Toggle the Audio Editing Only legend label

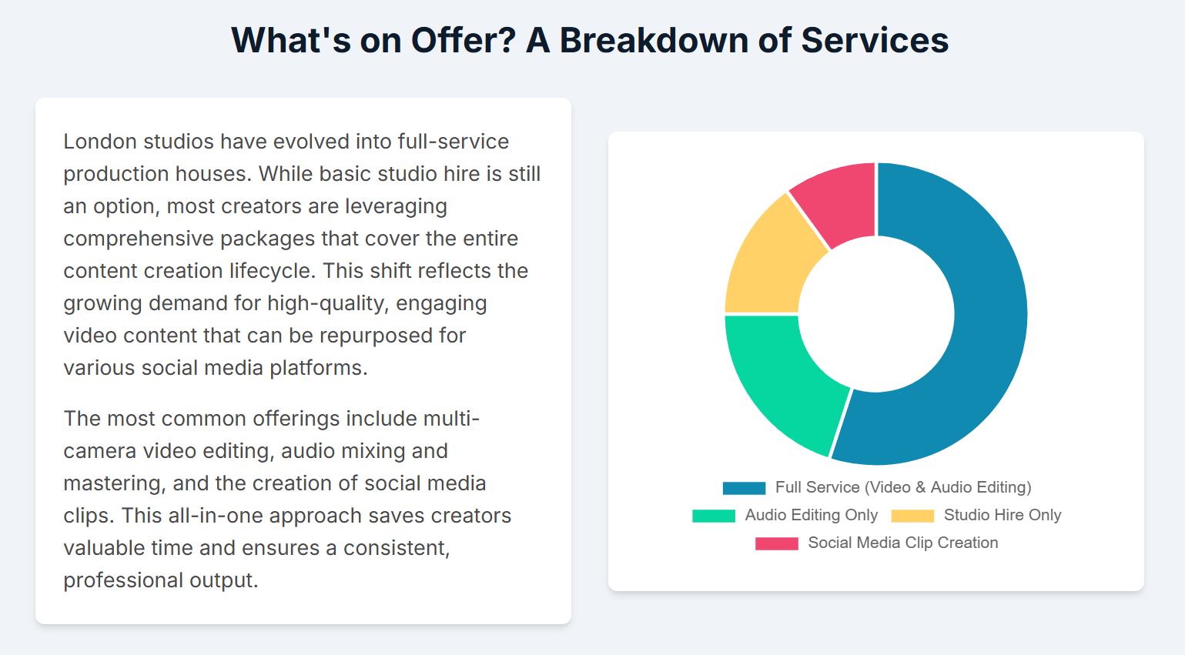(x=812, y=515)
